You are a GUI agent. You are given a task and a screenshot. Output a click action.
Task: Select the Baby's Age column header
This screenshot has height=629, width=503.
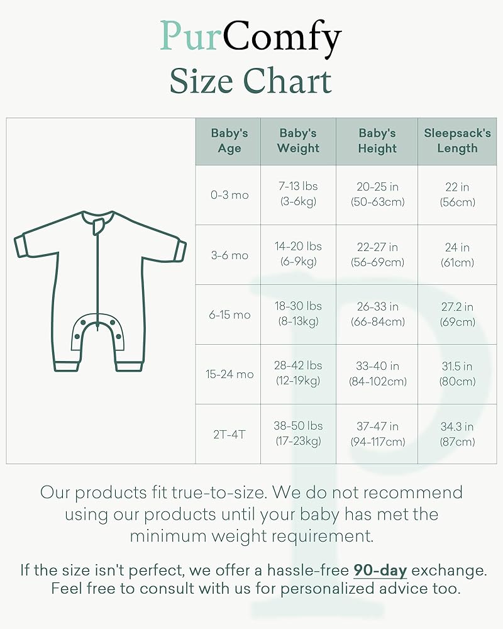[229, 141]
